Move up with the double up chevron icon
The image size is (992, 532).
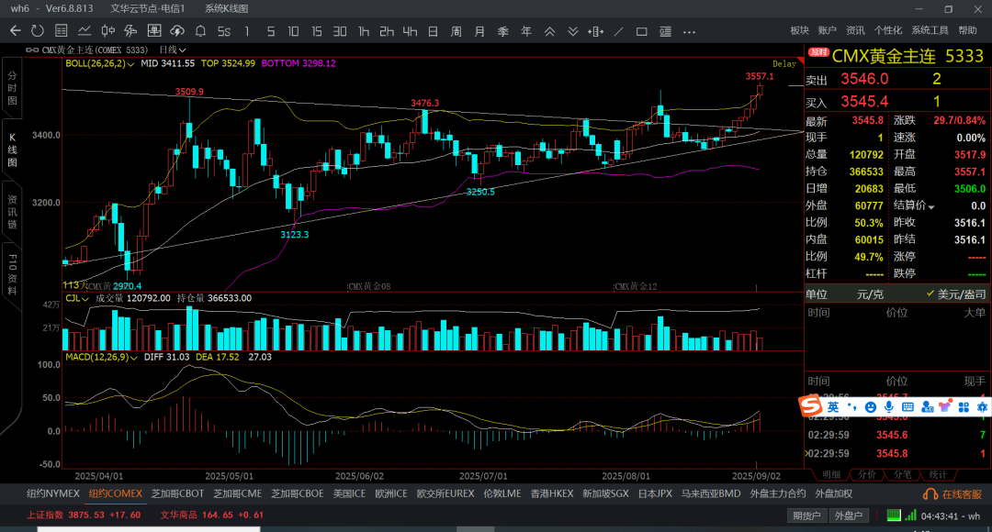550,31
